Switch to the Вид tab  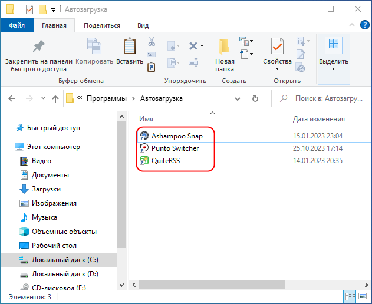[143, 25]
